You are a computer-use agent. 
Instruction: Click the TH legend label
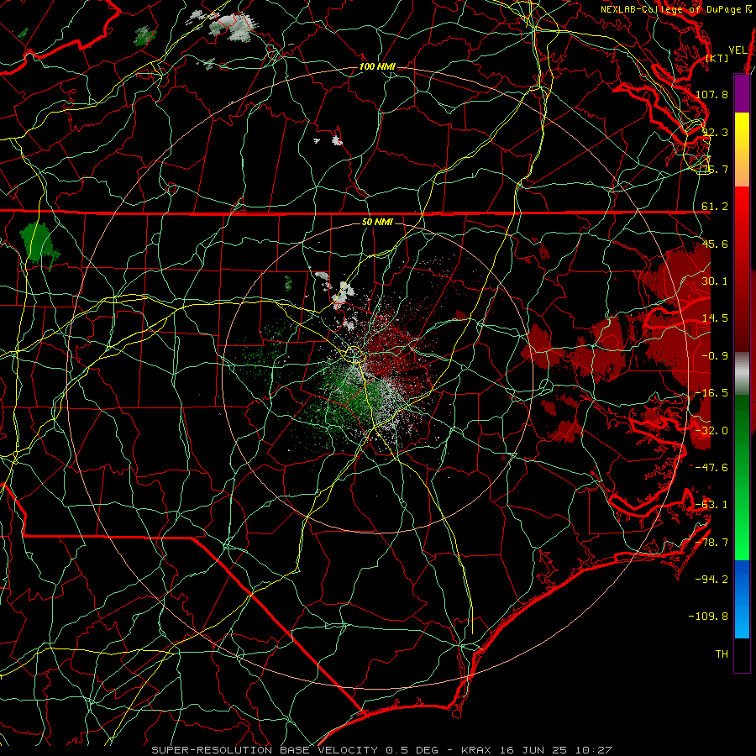pos(722,654)
